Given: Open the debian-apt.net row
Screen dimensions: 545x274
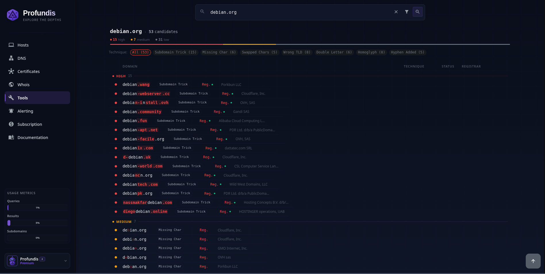Looking at the screenshot, I should click(194, 130).
